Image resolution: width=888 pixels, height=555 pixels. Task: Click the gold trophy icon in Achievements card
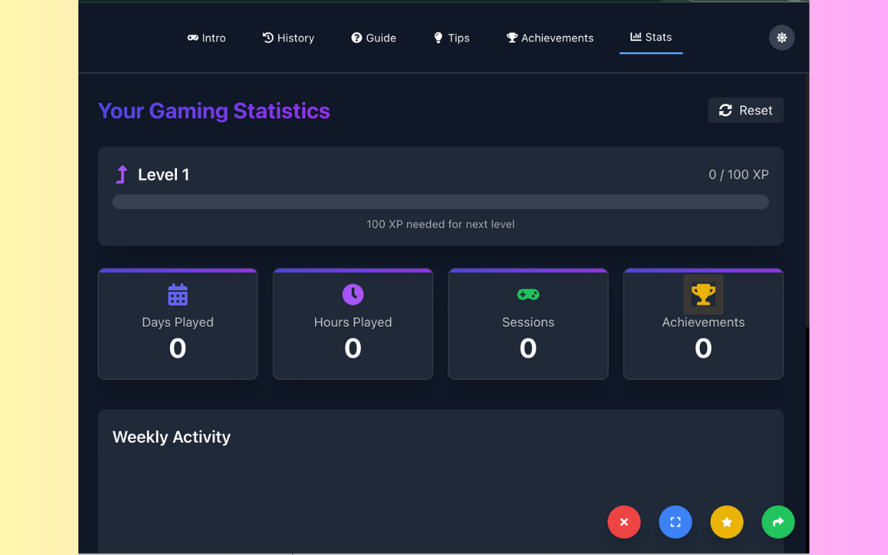[x=703, y=294]
